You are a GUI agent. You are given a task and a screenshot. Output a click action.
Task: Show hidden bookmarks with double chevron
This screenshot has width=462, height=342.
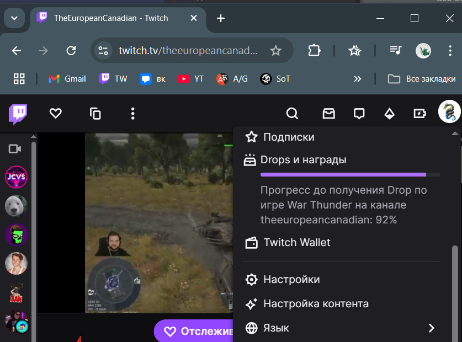[x=358, y=79]
